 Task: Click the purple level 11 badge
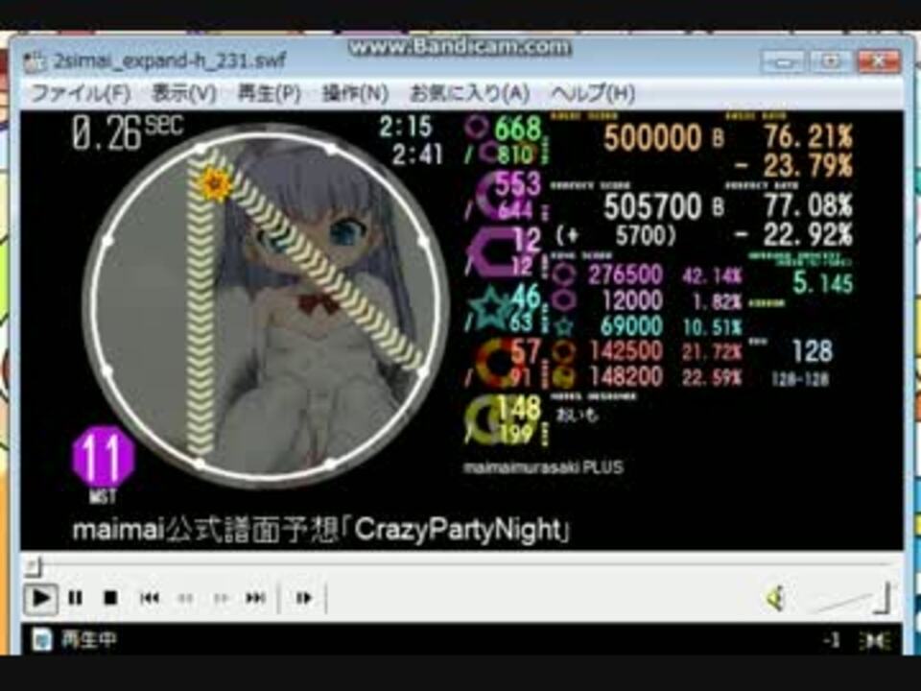point(104,457)
